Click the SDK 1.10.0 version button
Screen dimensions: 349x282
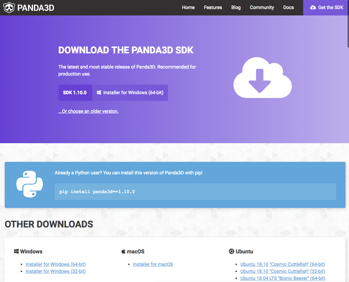click(75, 92)
